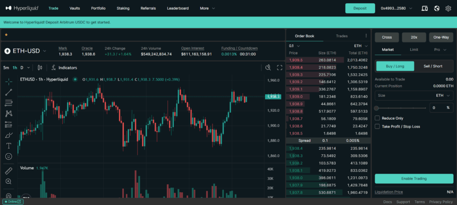Toggle the magnet mode tool

(9, 195)
